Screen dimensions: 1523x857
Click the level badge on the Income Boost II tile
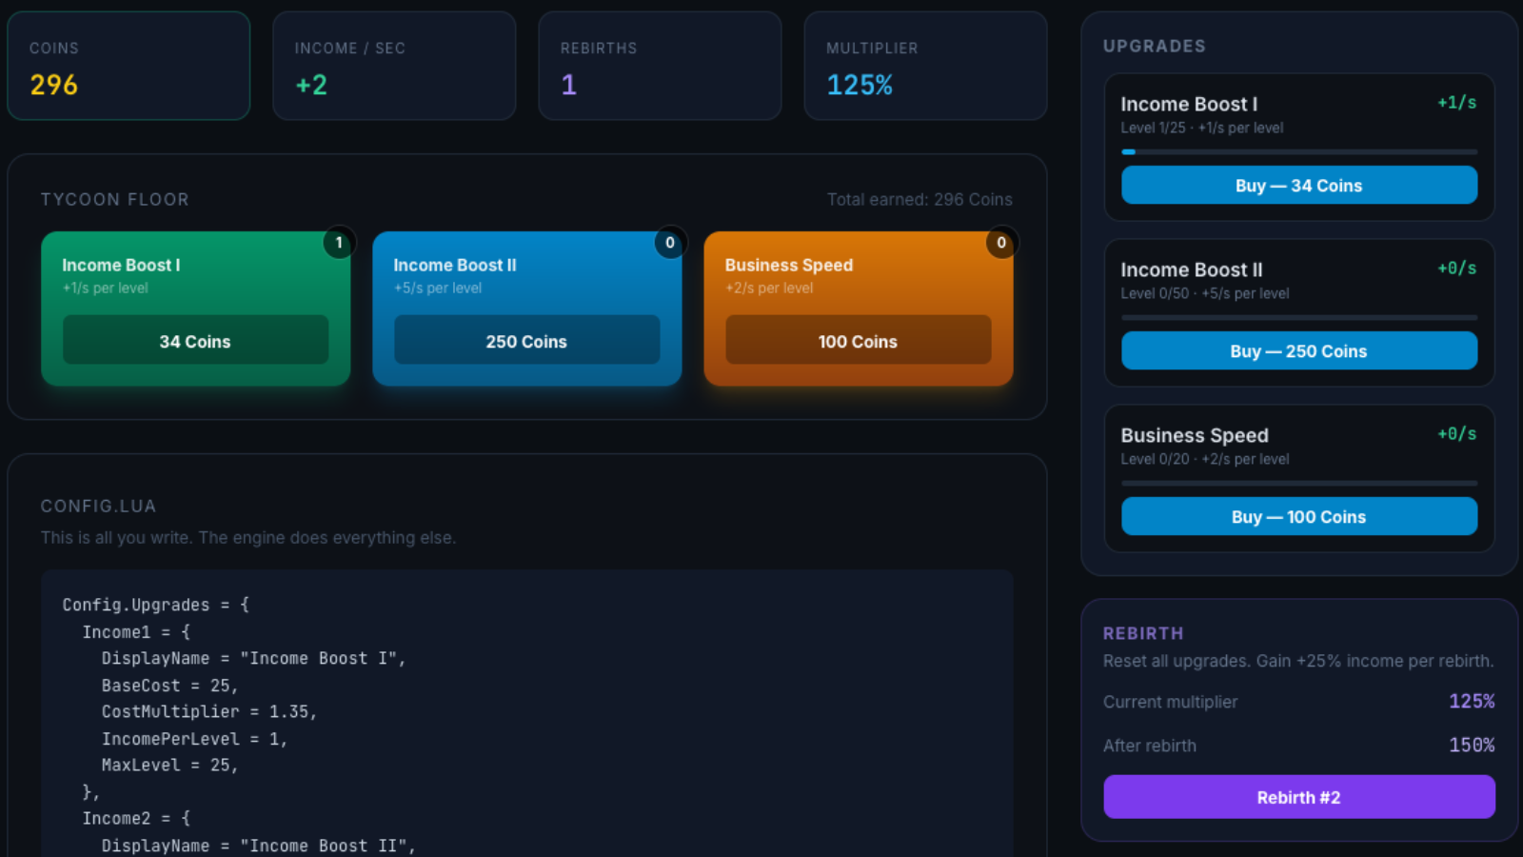(670, 243)
